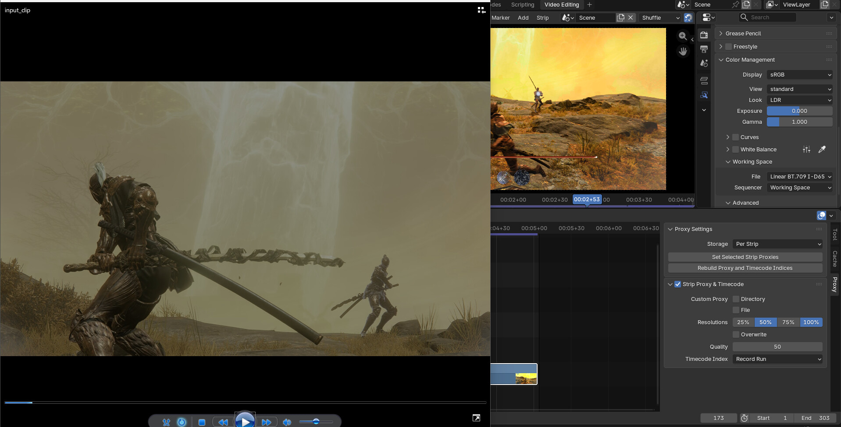The image size is (841, 427).
Task: Open the Timecode Index Record Run dropdown
Action: tap(777, 359)
